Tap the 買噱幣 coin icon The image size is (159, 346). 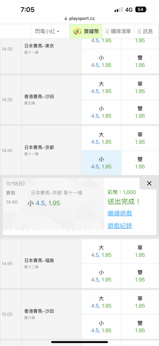coord(77,31)
